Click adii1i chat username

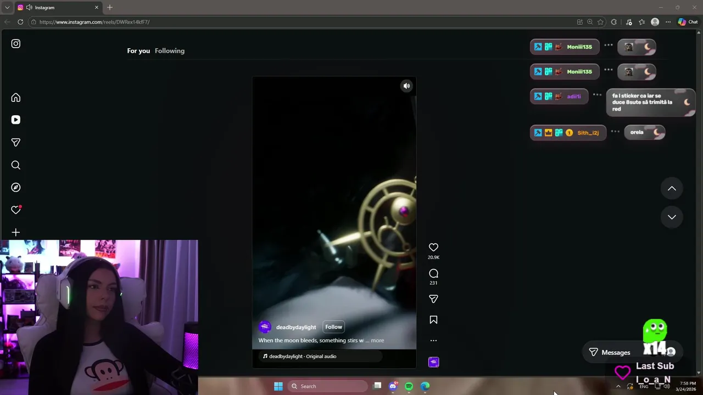click(x=573, y=96)
